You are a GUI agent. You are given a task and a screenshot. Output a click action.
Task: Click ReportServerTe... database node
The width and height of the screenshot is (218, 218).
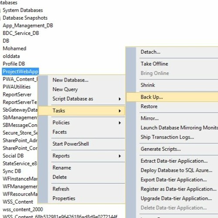pos(20,102)
